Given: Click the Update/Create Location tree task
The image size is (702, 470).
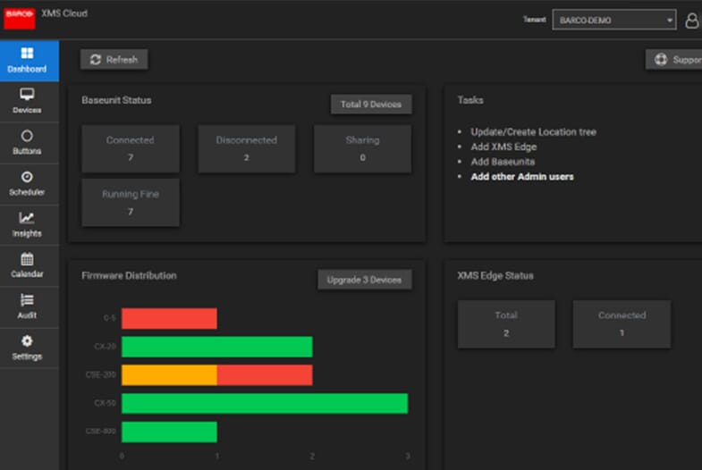Looking at the screenshot, I should point(533,132).
